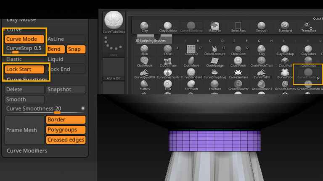The height and width of the screenshot is (181, 323).
Task: Select the CurveSurface brush
Action: [238, 74]
